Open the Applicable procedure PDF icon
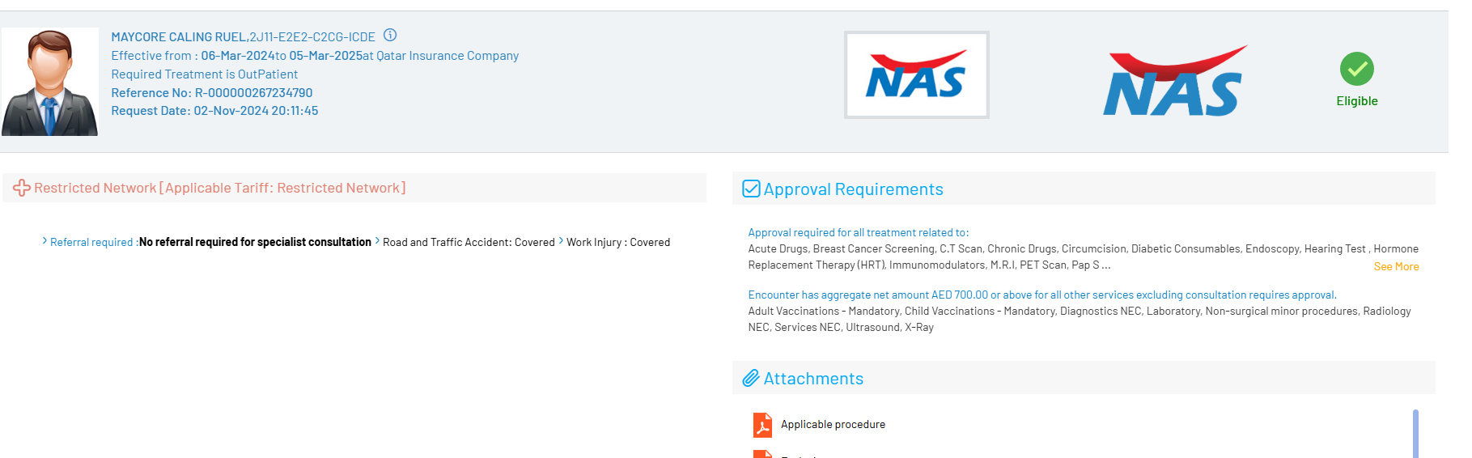Image resolution: width=1472 pixels, height=458 pixels. (762, 425)
